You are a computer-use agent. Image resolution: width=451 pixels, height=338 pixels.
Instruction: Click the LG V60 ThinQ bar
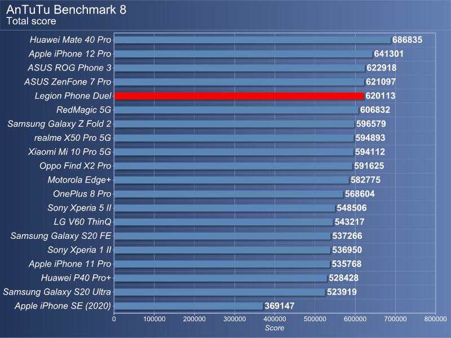point(223,222)
